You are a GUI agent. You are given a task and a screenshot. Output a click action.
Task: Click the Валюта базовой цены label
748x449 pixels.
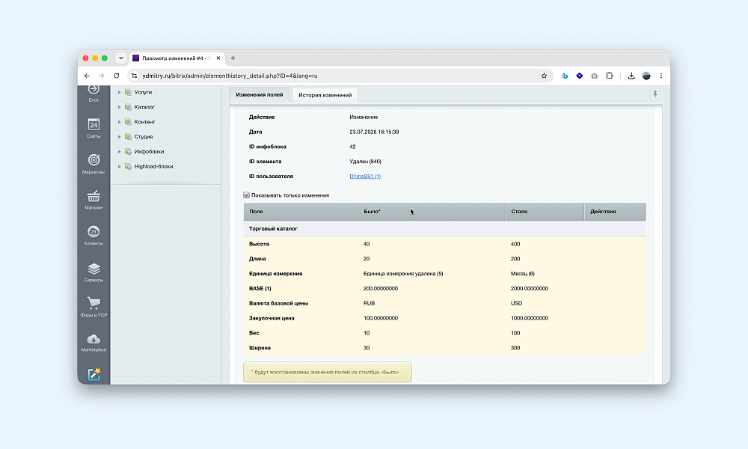coord(278,303)
